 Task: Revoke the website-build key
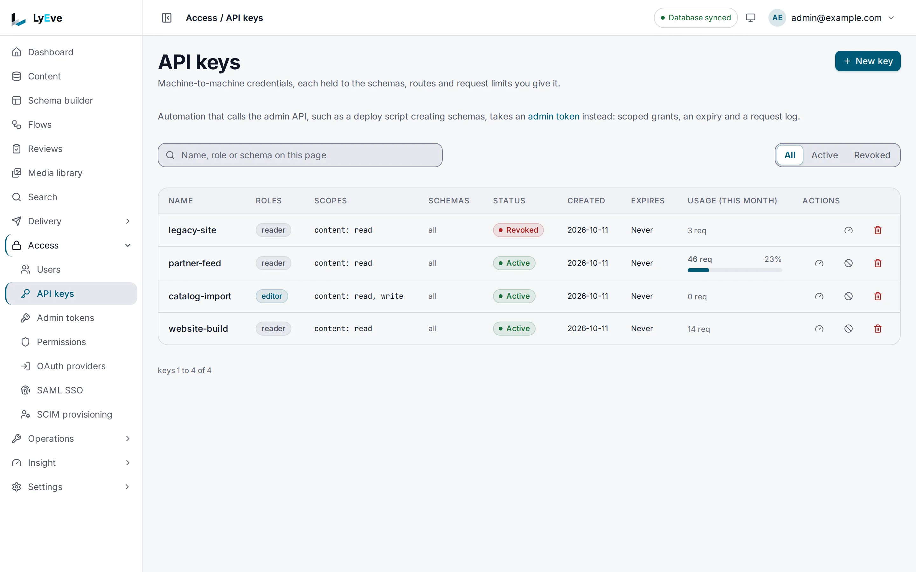[x=848, y=329]
